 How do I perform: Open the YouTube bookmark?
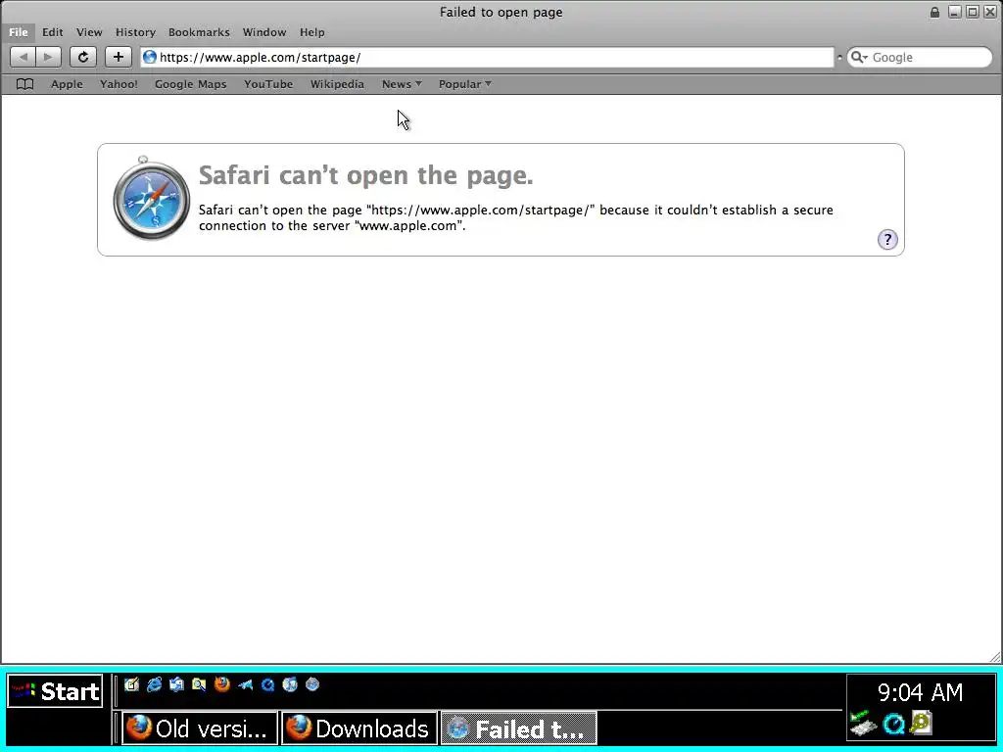pyautogui.click(x=268, y=84)
